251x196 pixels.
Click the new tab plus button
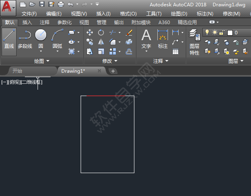tap(113, 71)
